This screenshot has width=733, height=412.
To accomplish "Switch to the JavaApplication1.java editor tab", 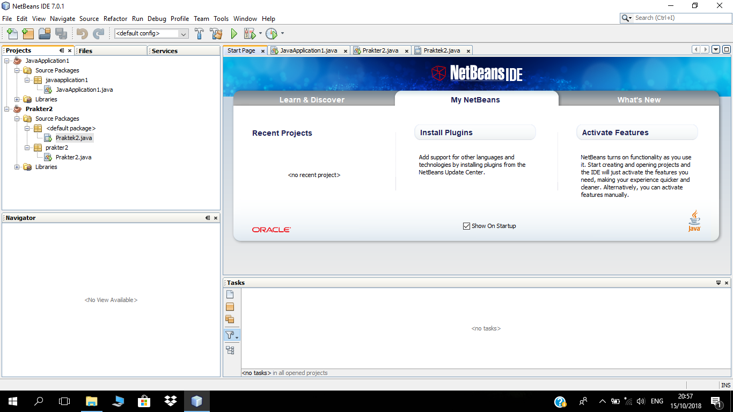I will point(309,50).
